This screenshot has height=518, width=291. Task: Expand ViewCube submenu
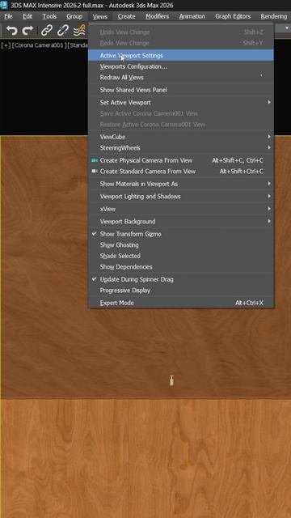181,137
